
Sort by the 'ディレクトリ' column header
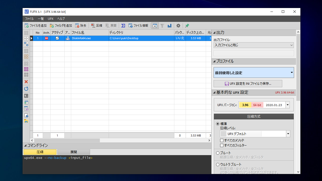pyautogui.click(x=141, y=33)
